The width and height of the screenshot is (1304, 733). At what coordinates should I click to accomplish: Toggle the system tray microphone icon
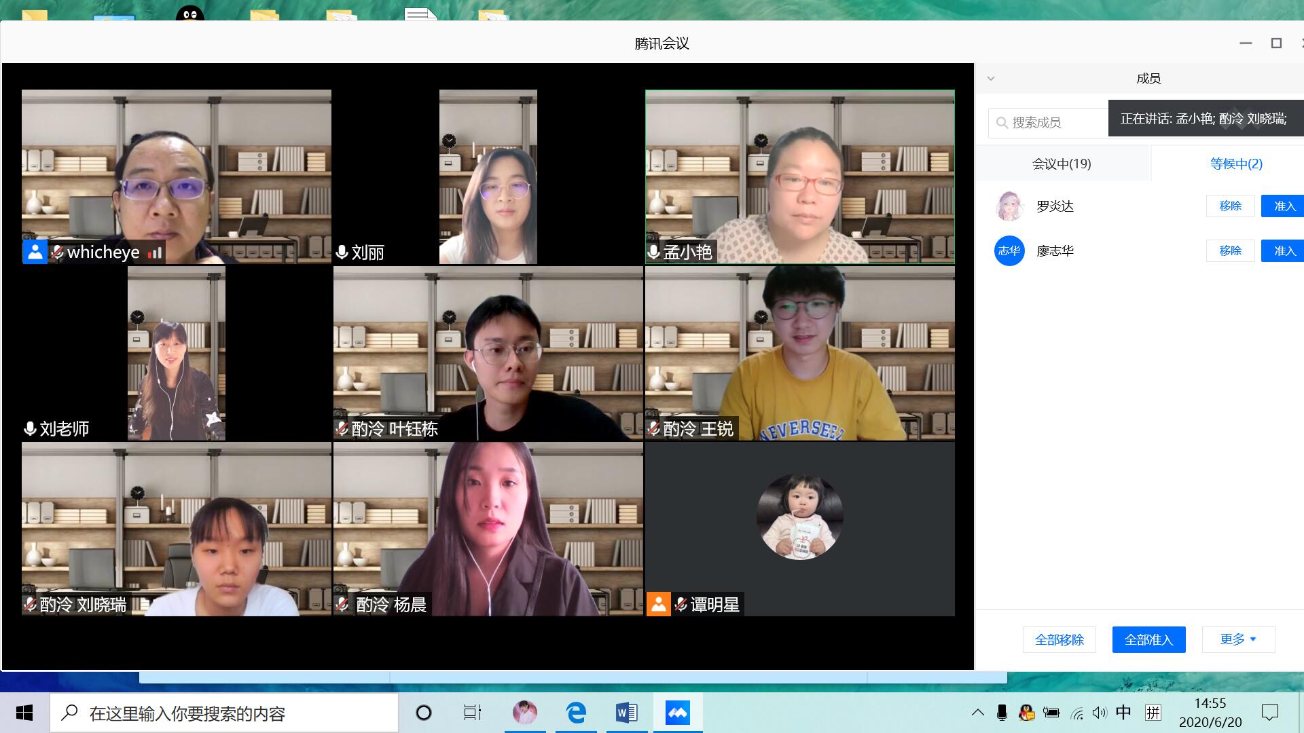[x=1001, y=713]
